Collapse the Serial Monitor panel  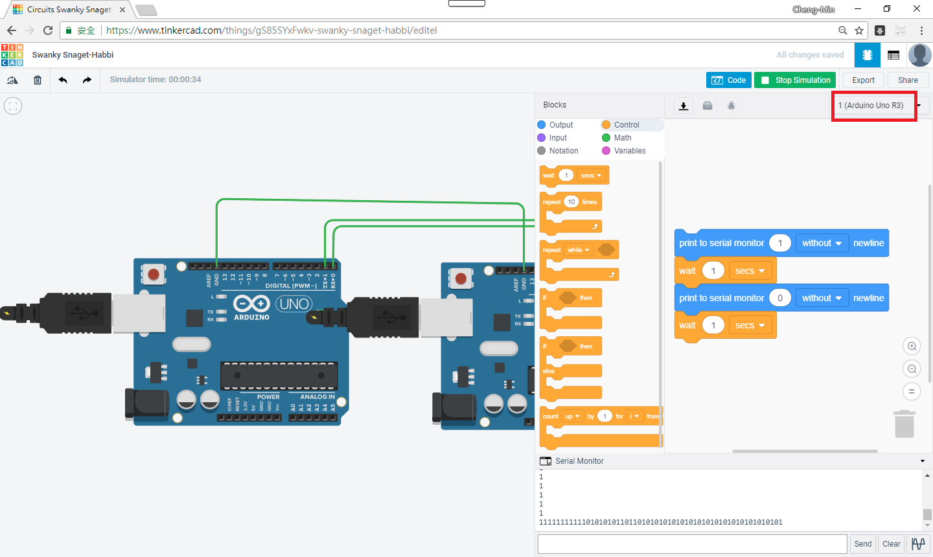pos(923,460)
